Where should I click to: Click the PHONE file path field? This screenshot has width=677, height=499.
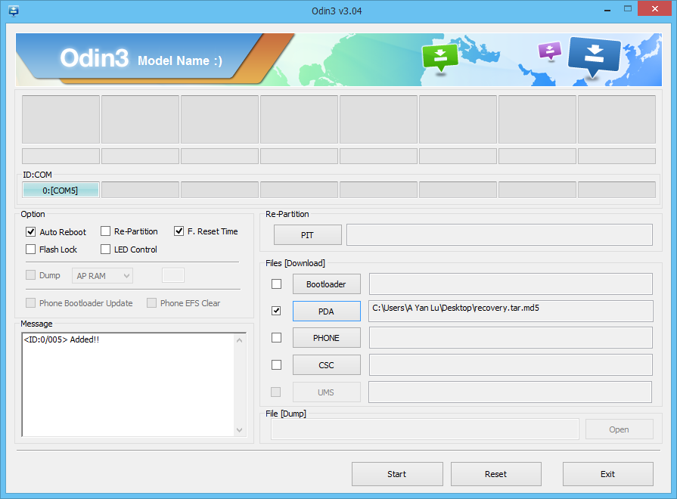[511, 338]
